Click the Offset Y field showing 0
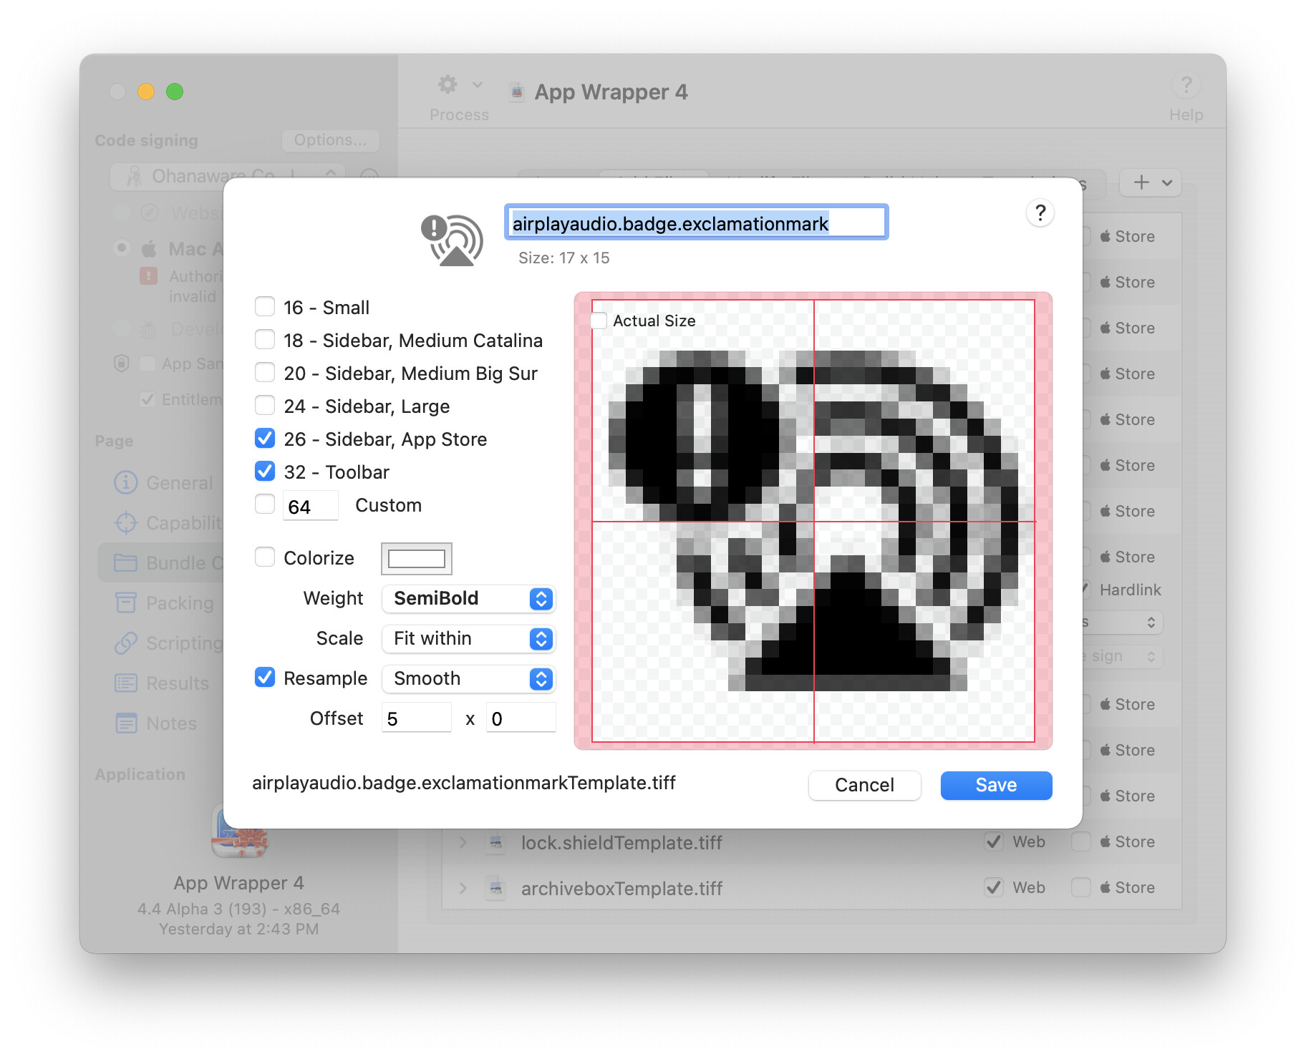 coord(521,718)
